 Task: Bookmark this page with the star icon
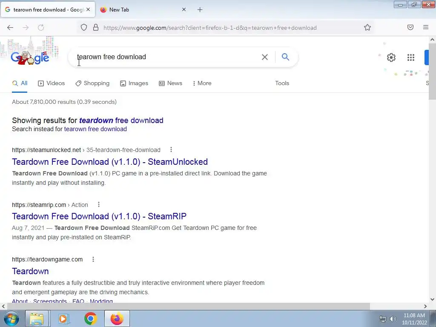click(x=367, y=28)
